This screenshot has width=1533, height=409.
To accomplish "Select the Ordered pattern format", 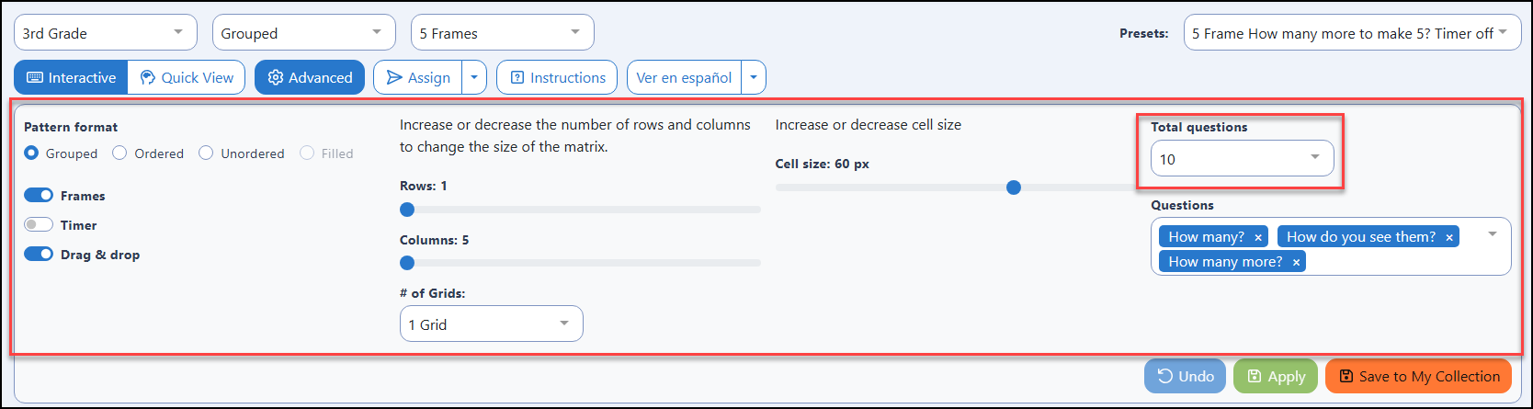I will coord(119,153).
